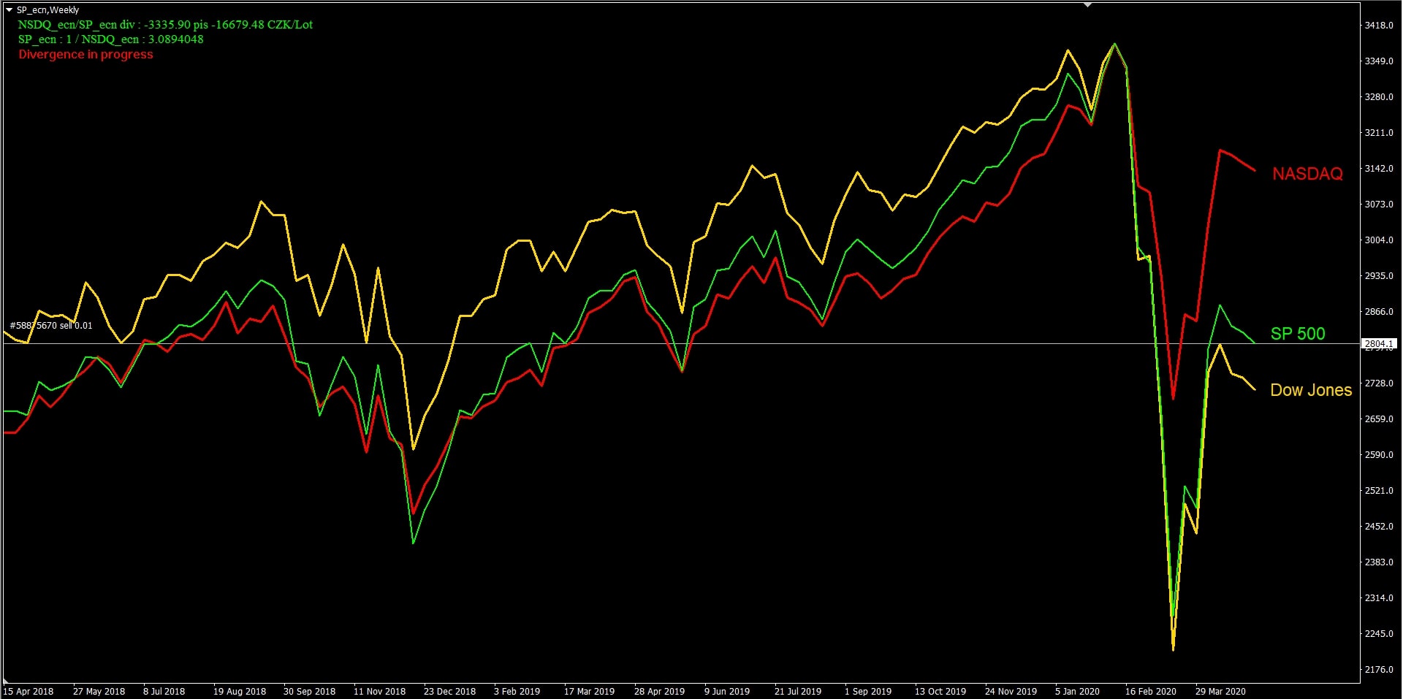
Task: Click the gray corner triangle at bottom-left
Action: click(7, 680)
